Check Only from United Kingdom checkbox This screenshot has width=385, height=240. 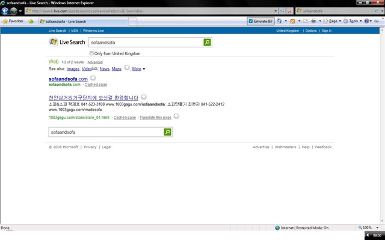pyautogui.click(x=91, y=53)
